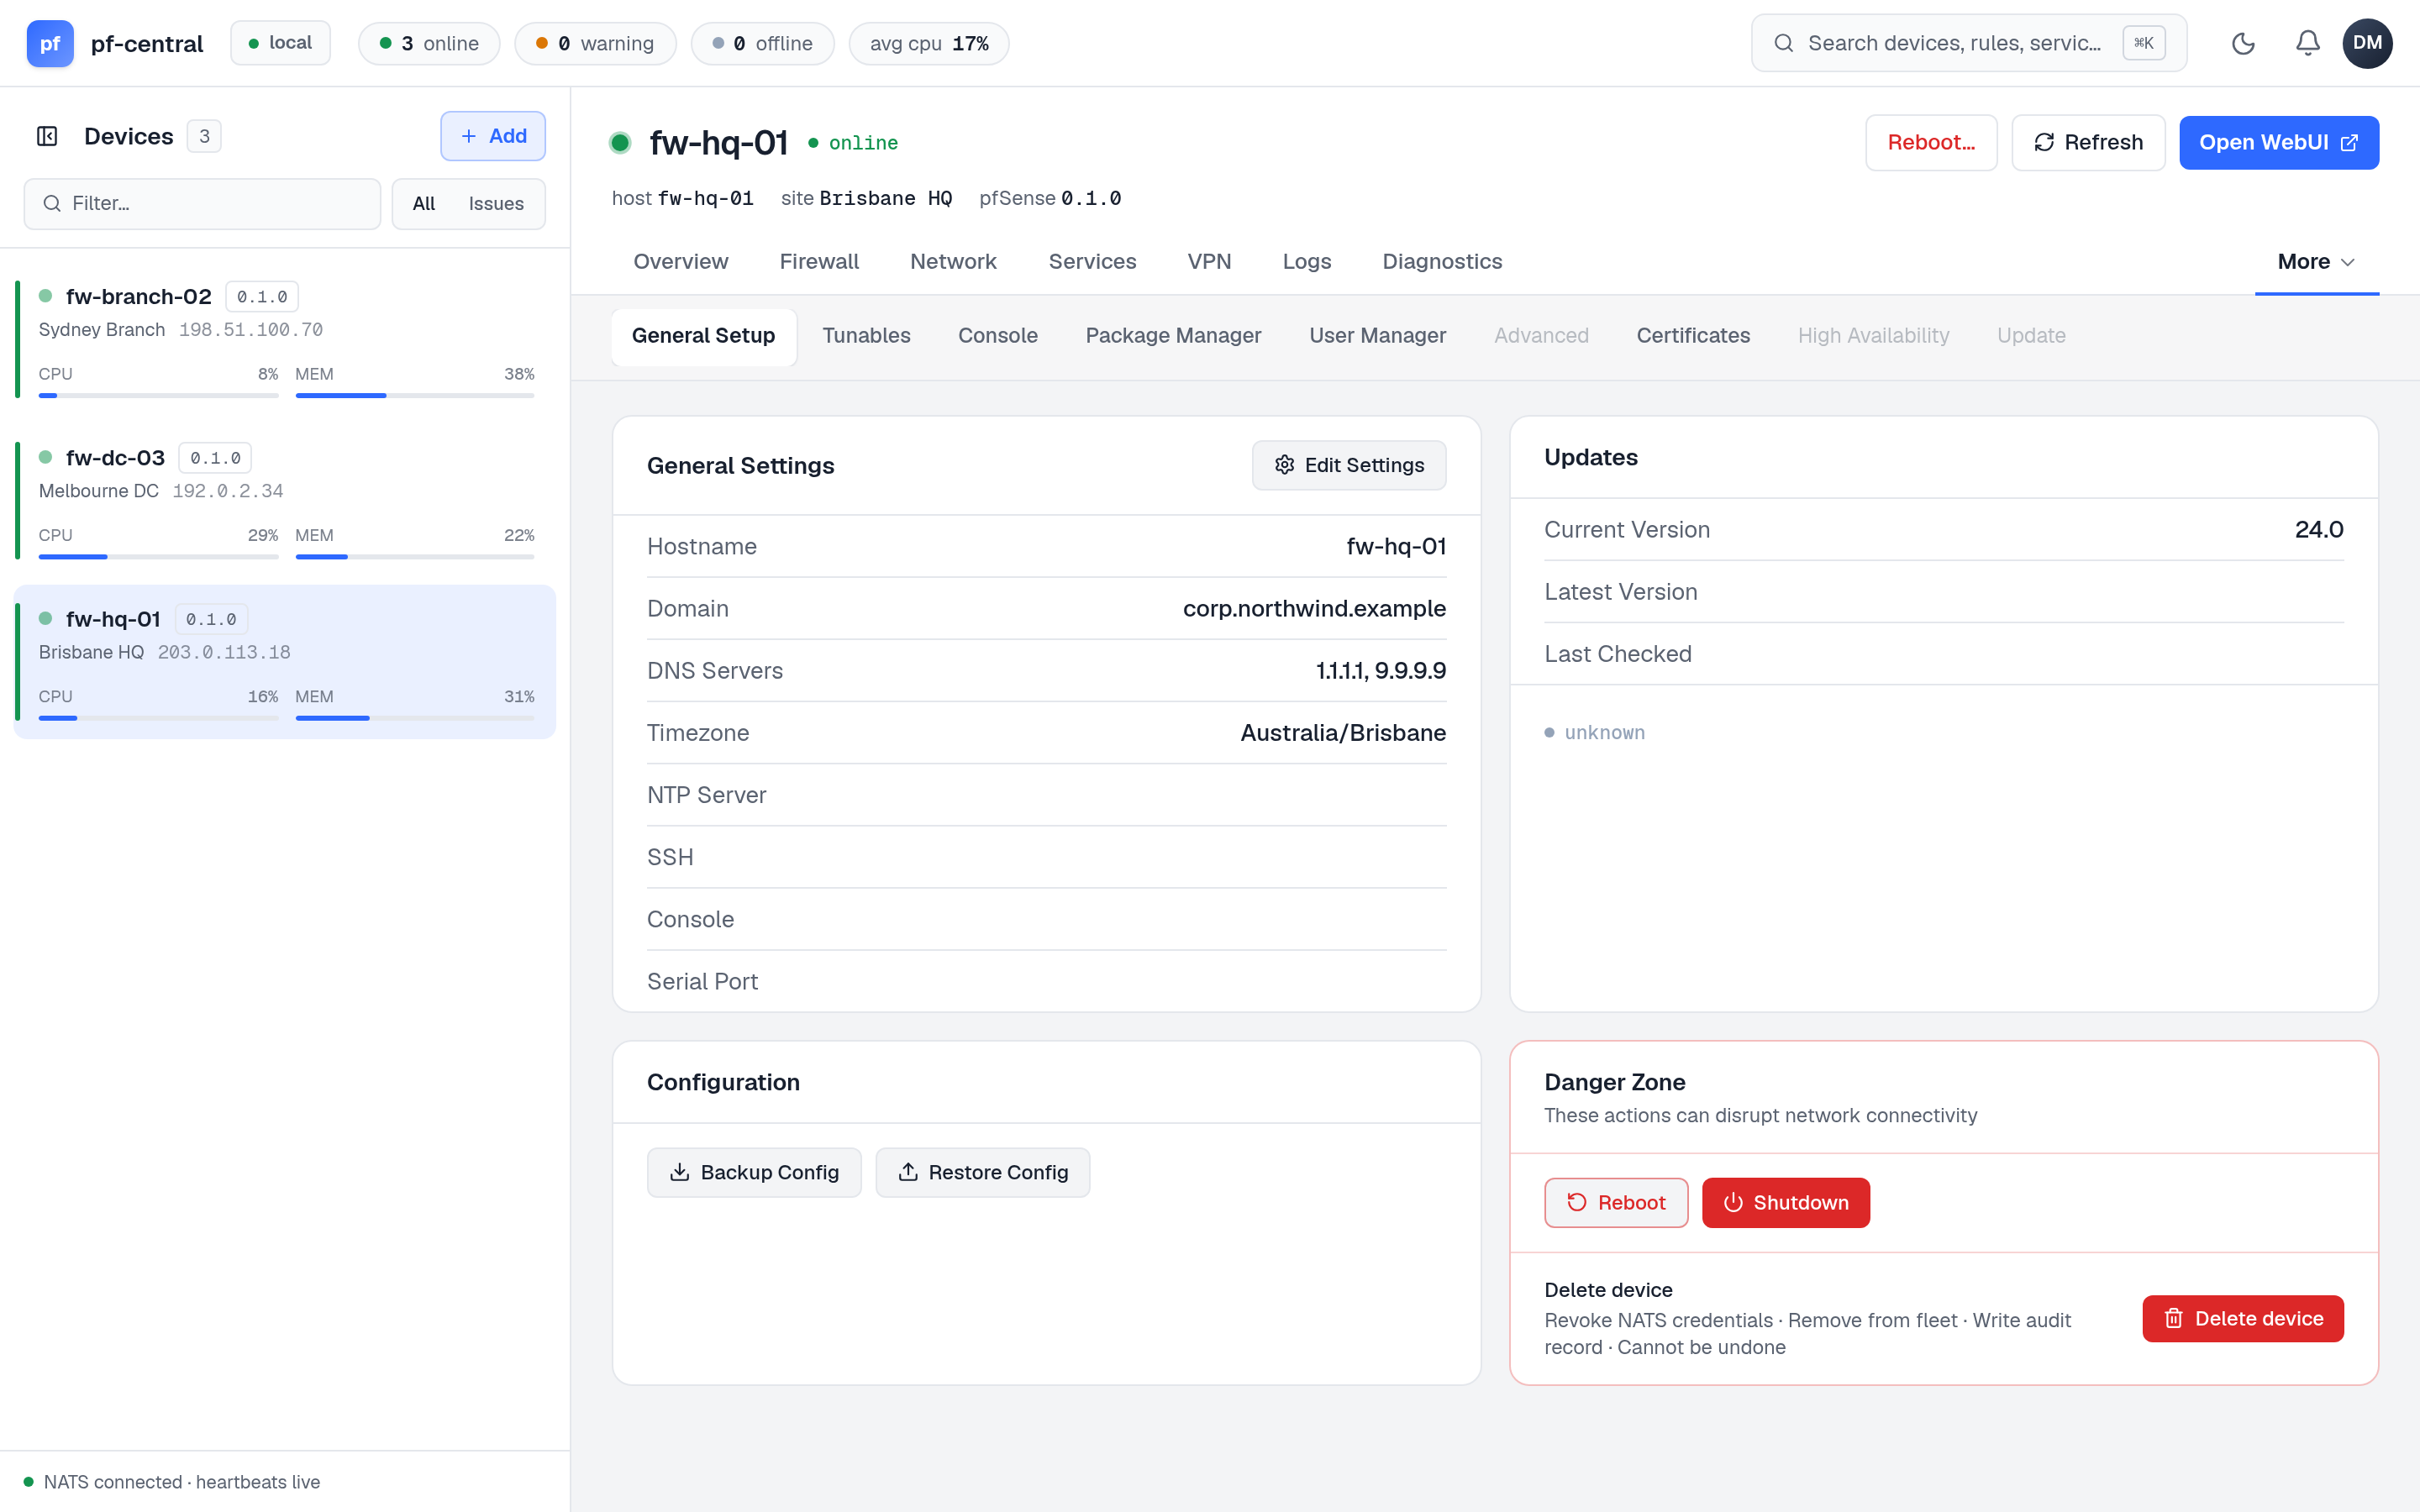
Task: Click fw-branch-02 MEM usage bar
Action: point(414,396)
